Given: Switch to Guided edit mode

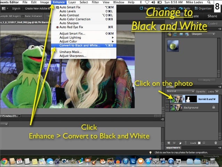Looking at the screenshot, I should (x=213, y=24).
